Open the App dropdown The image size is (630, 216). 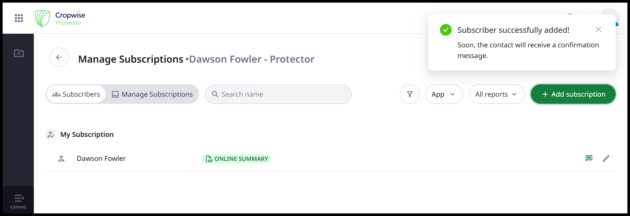tap(444, 94)
